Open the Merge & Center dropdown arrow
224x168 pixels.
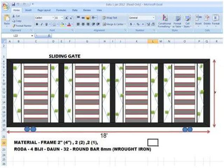point(125,24)
